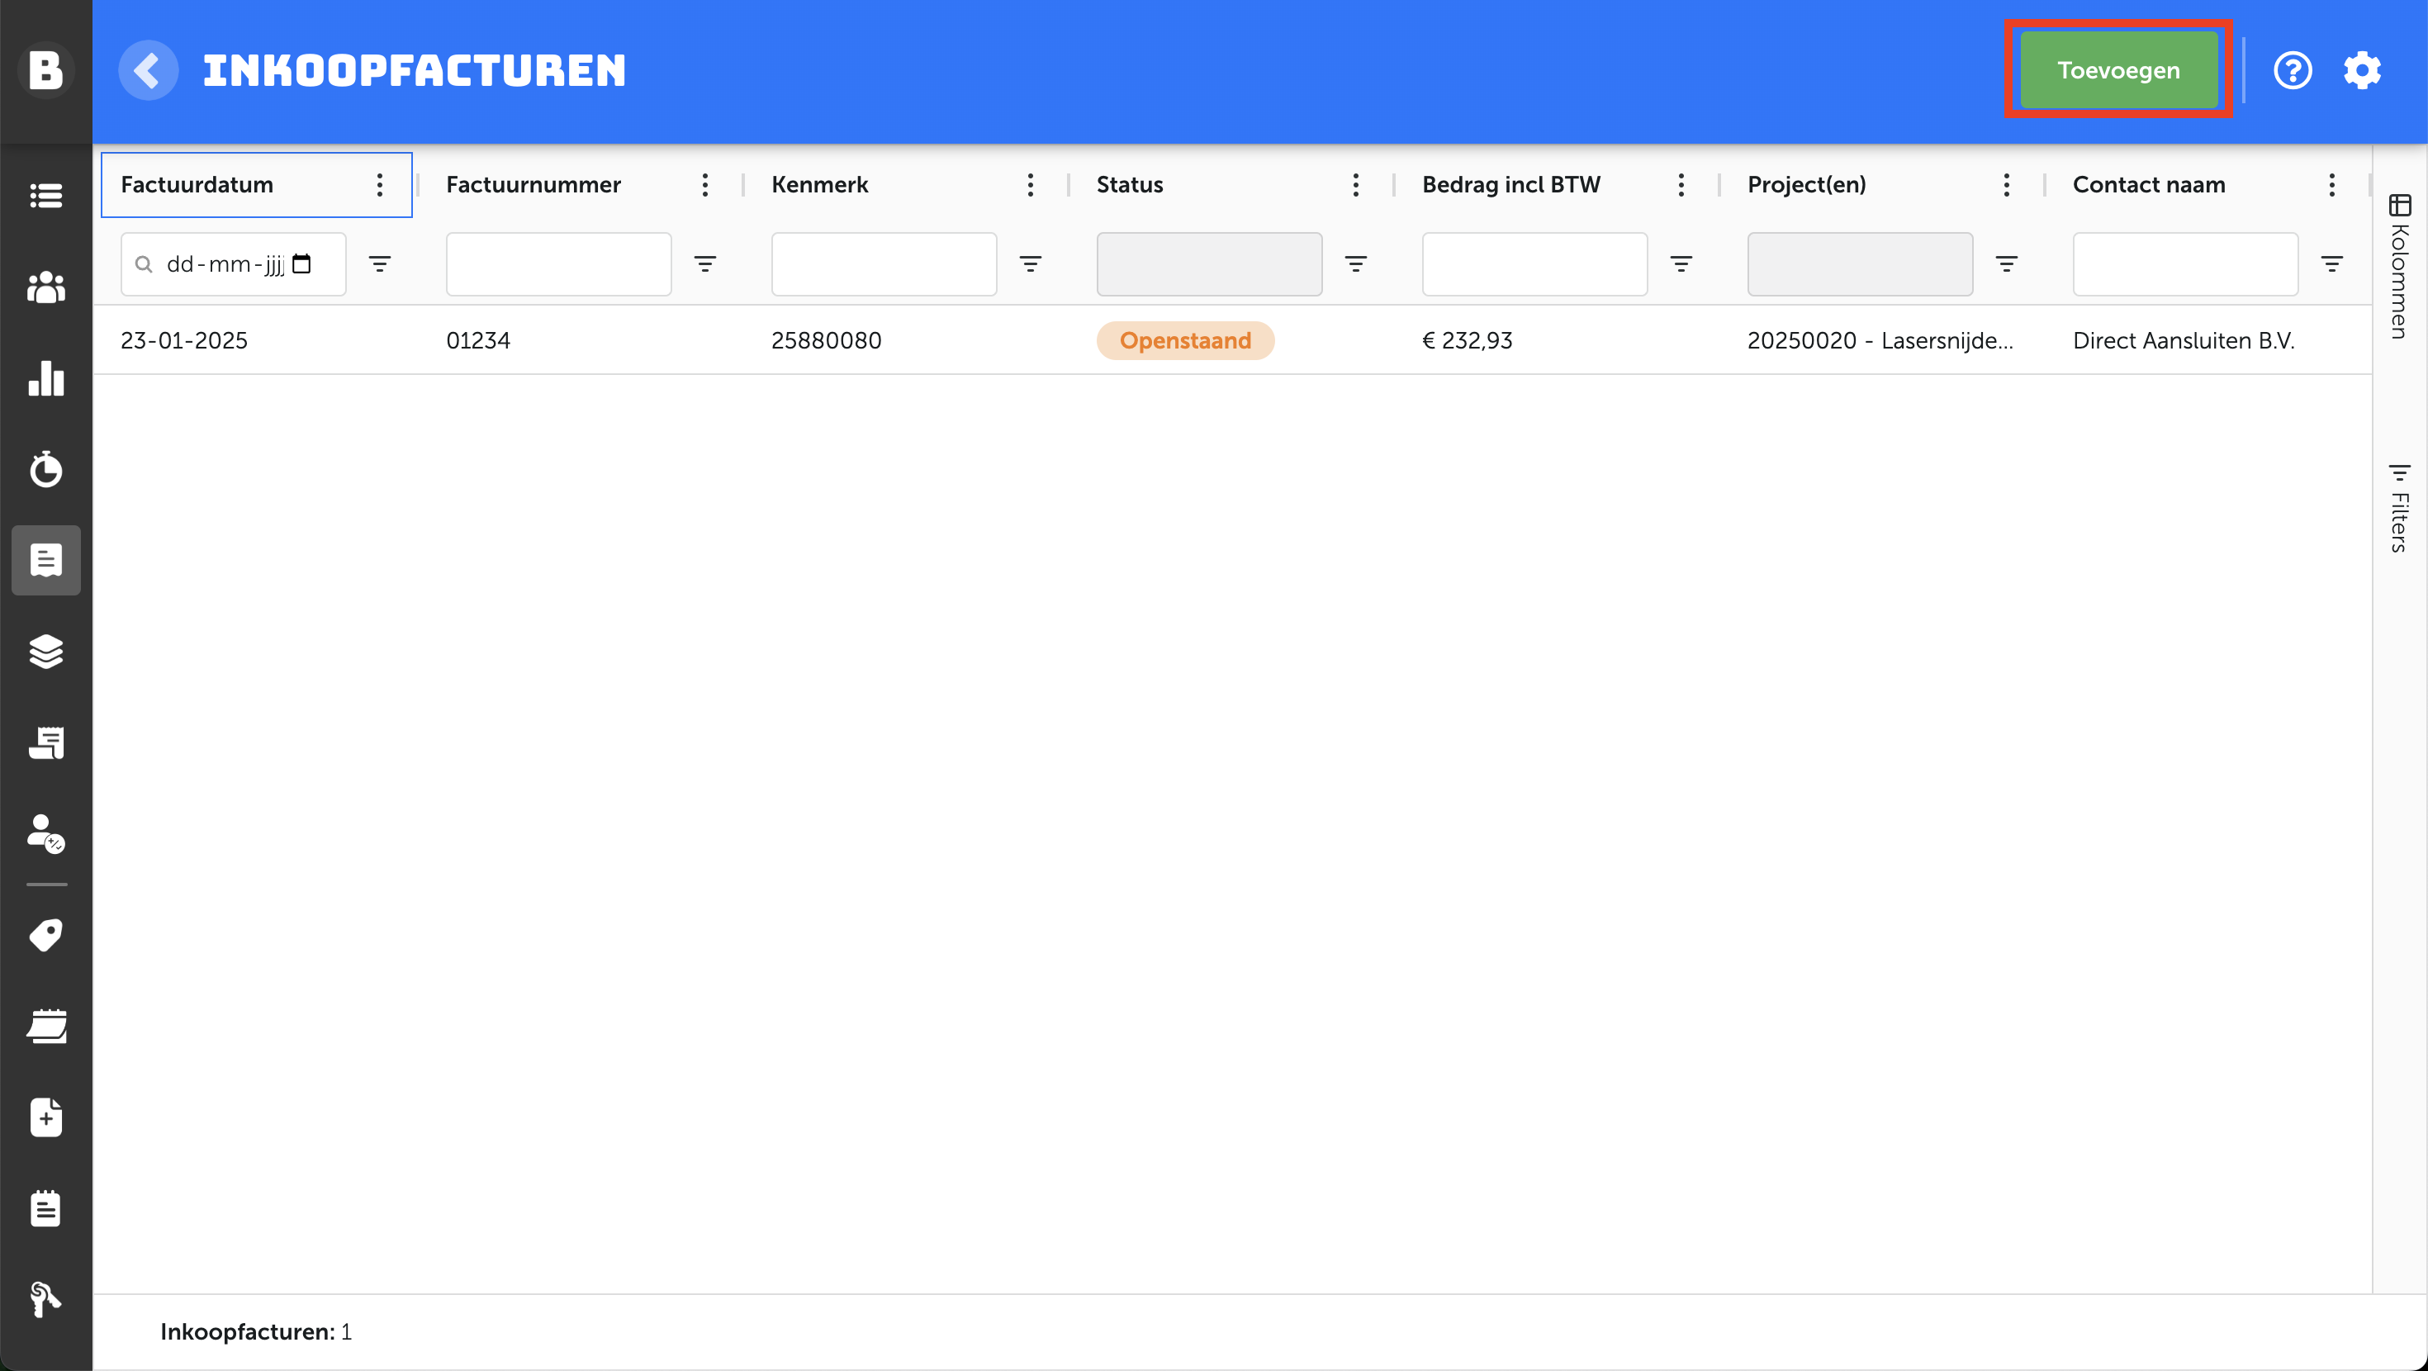Image resolution: width=2428 pixels, height=1371 pixels.
Task: Open the stopwatch time tracking sidebar icon
Action: pos(45,468)
